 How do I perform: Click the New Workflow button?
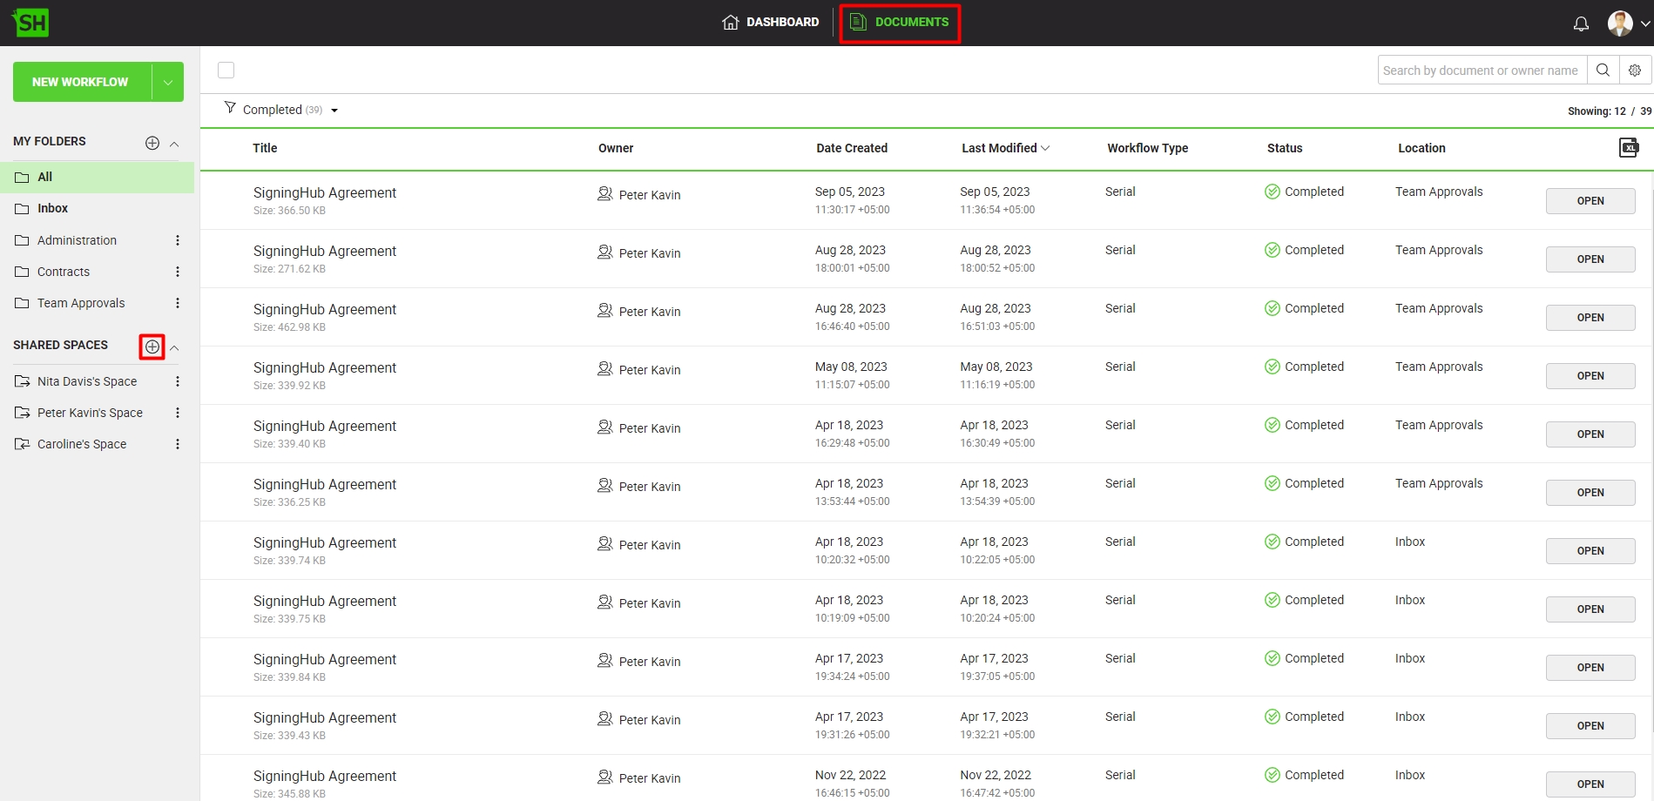click(x=80, y=83)
